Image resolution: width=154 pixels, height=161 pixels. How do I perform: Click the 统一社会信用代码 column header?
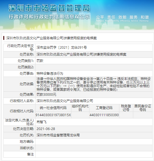coord(53,108)
